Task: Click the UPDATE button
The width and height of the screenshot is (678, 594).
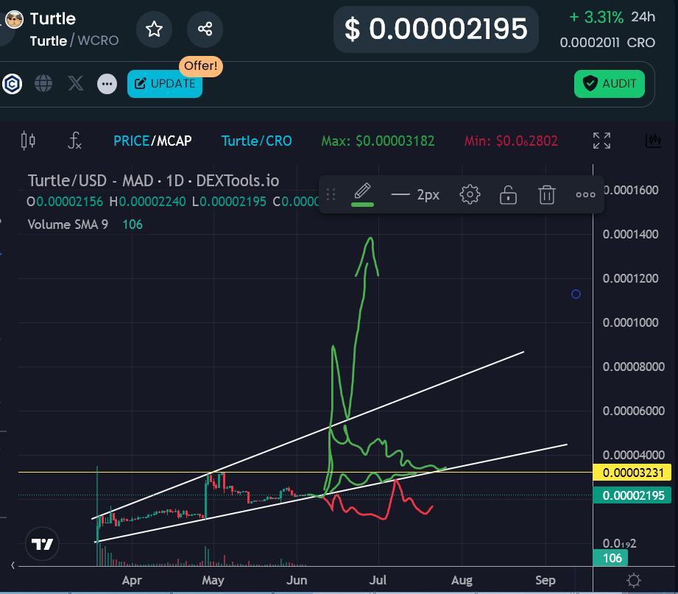Action: [165, 84]
